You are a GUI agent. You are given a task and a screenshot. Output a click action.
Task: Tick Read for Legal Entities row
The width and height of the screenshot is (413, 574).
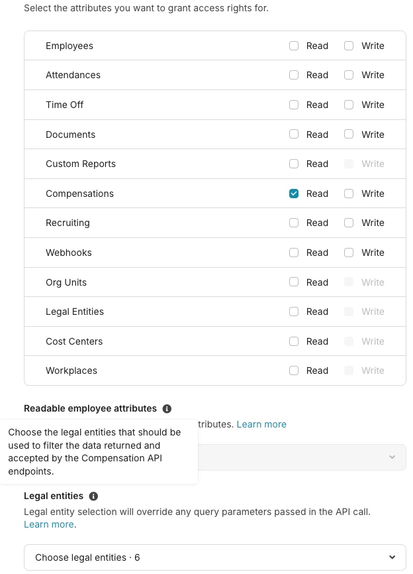click(x=294, y=312)
